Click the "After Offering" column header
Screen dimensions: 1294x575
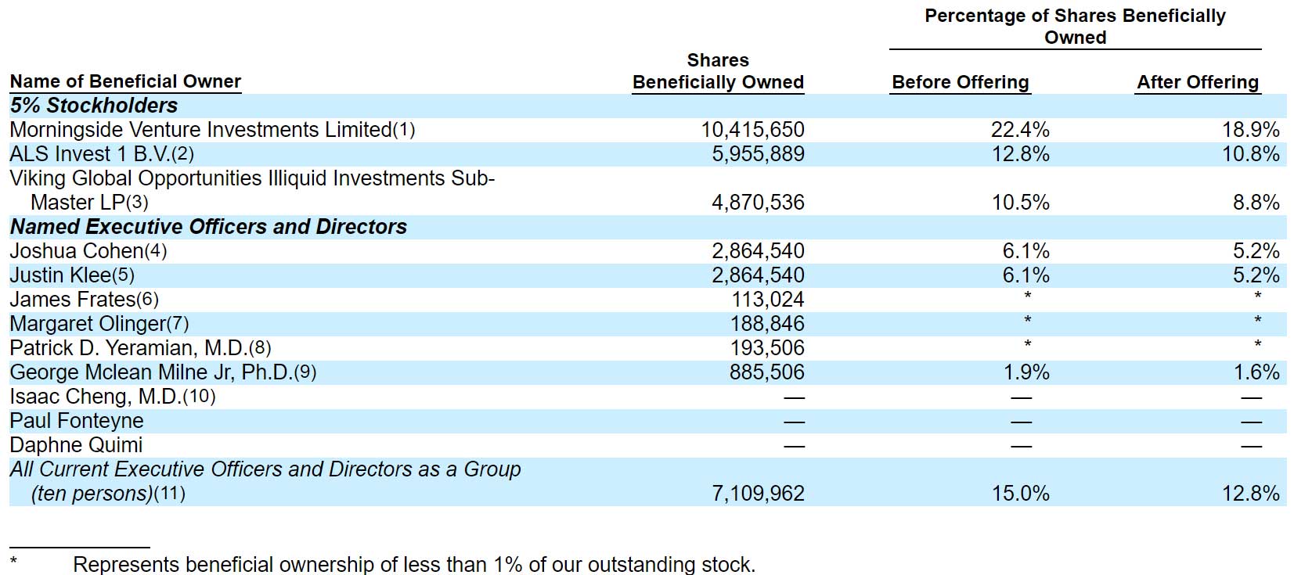click(1198, 82)
